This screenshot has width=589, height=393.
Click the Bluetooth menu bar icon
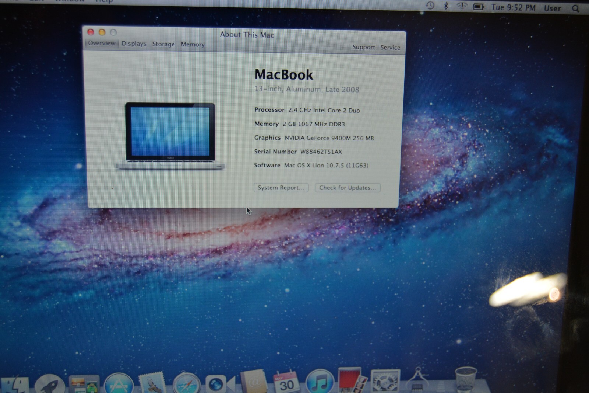point(446,6)
